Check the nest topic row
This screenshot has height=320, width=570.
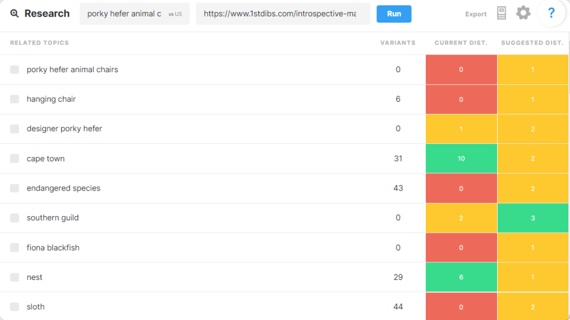[14, 277]
